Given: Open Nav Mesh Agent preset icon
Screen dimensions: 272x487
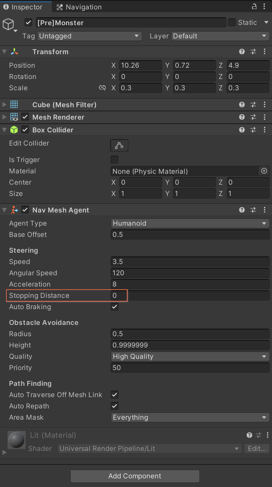Looking at the screenshot, I should (253, 210).
